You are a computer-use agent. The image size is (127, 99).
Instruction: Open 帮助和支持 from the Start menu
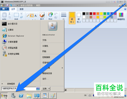coord(47,73)
